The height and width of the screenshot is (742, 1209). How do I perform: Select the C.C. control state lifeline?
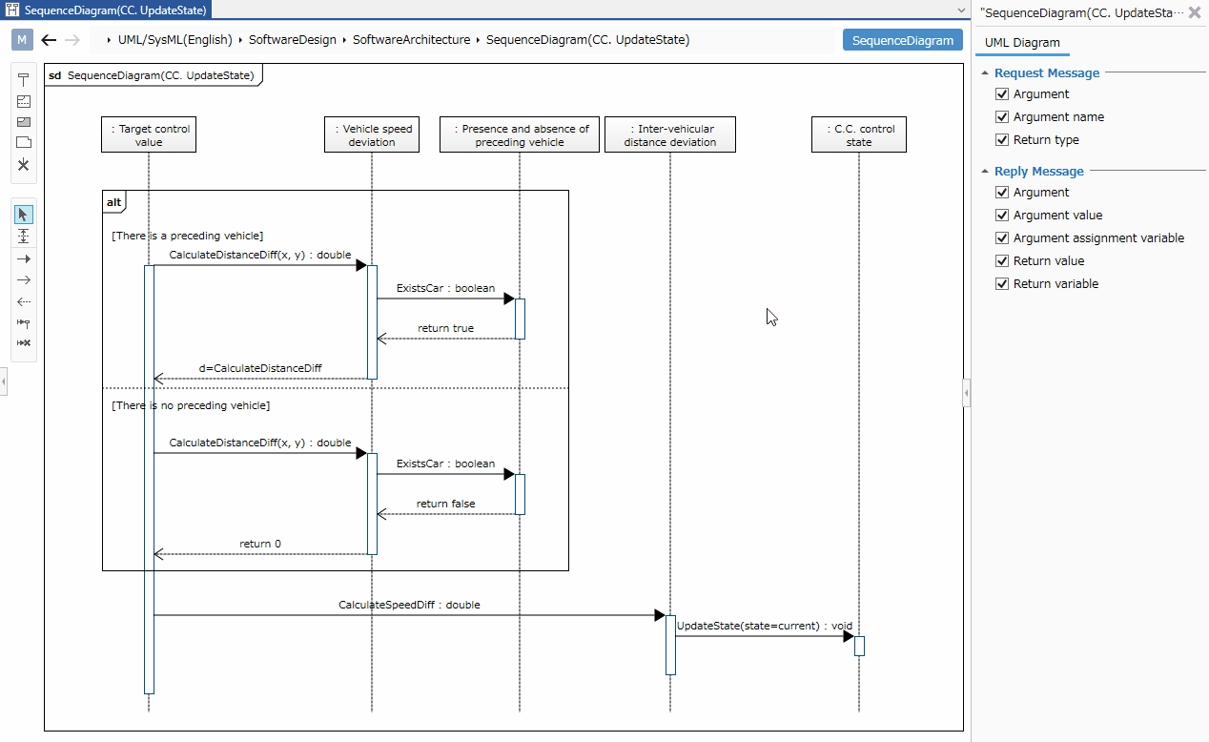click(859, 134)
